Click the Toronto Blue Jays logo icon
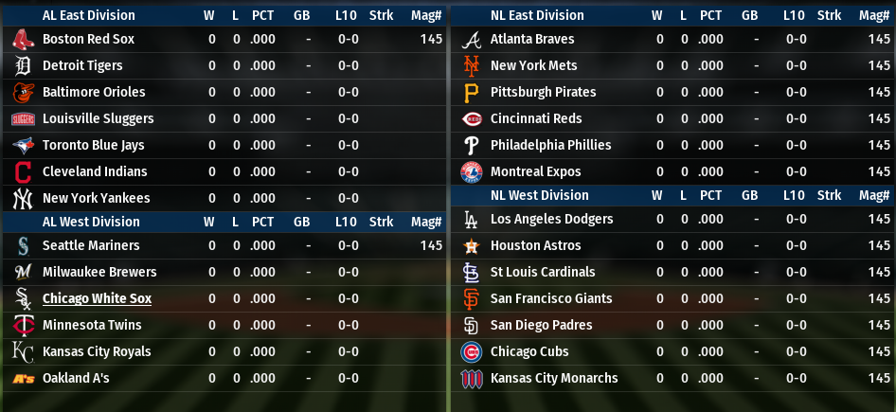 tap(23, 146)
